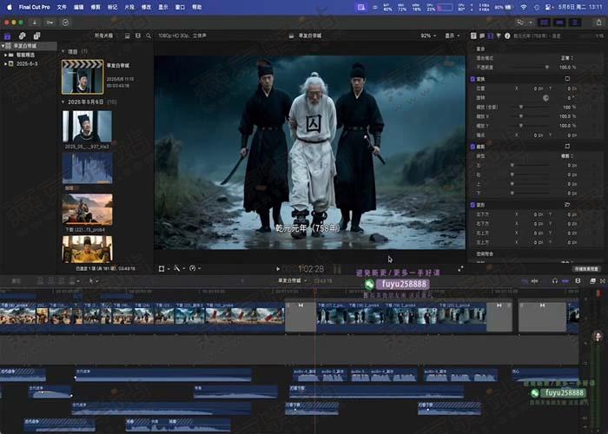Image resolution: width=608 pixels, height=434 pixels.
Task: Click the share export icon
Action: click(598, 23)
